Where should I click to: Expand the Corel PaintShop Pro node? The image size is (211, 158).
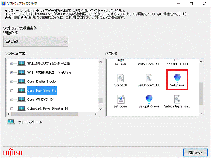(12, 91)
